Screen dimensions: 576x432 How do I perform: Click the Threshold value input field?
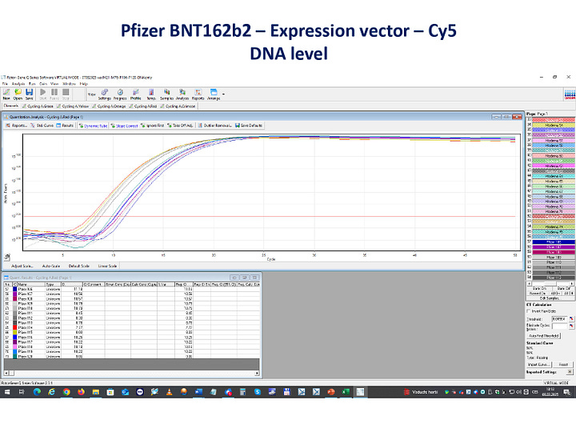click(x=559, y=319)
